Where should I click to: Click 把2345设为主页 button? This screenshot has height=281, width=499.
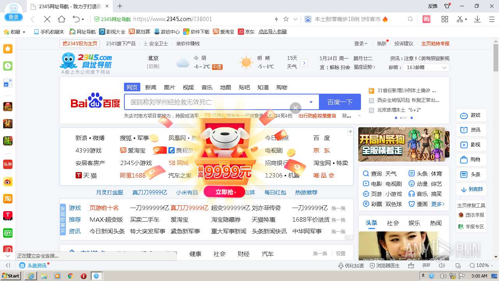[x=80, y=44]
